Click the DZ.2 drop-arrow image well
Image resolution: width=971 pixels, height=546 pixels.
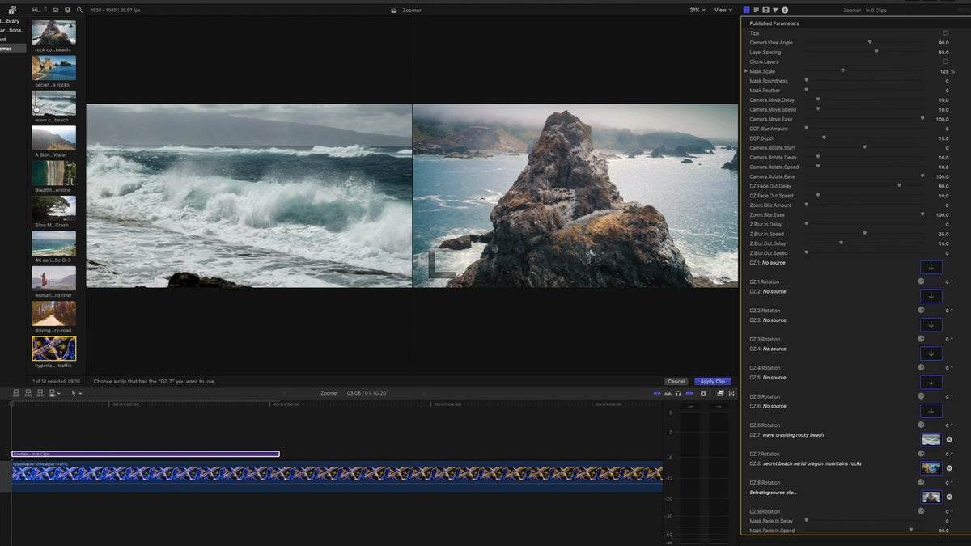click(931, 296)
